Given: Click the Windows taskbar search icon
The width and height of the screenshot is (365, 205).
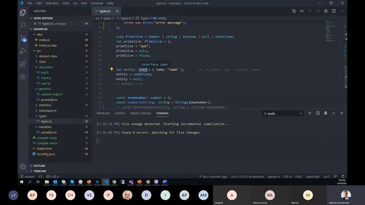Looking at the screenshot, I should click(30, 182).
